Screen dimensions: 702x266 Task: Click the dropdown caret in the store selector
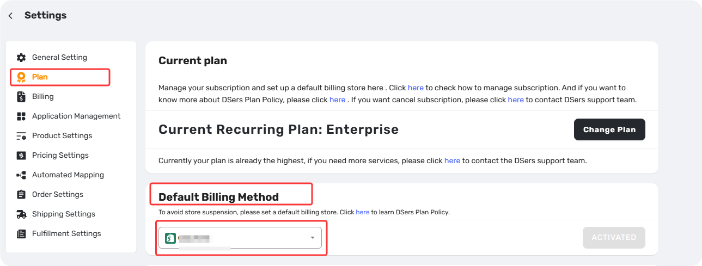pos(313,238)
